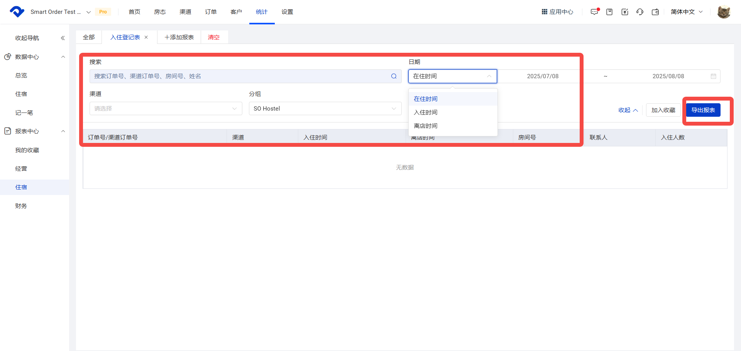The height and width of the screenshot is (351, 741).
Task: Open the 渠道 select dropdown
Action: click(166, 109)
